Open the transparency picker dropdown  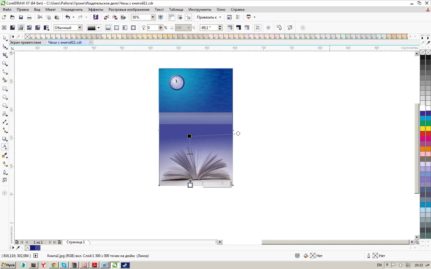[x=98, y=28]
